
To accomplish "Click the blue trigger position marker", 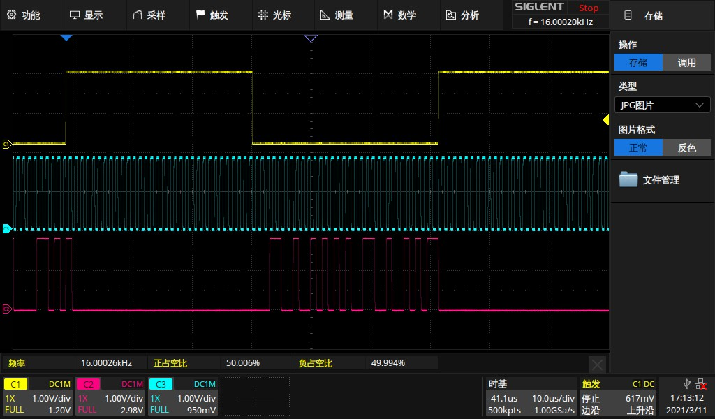I will 66,38.
